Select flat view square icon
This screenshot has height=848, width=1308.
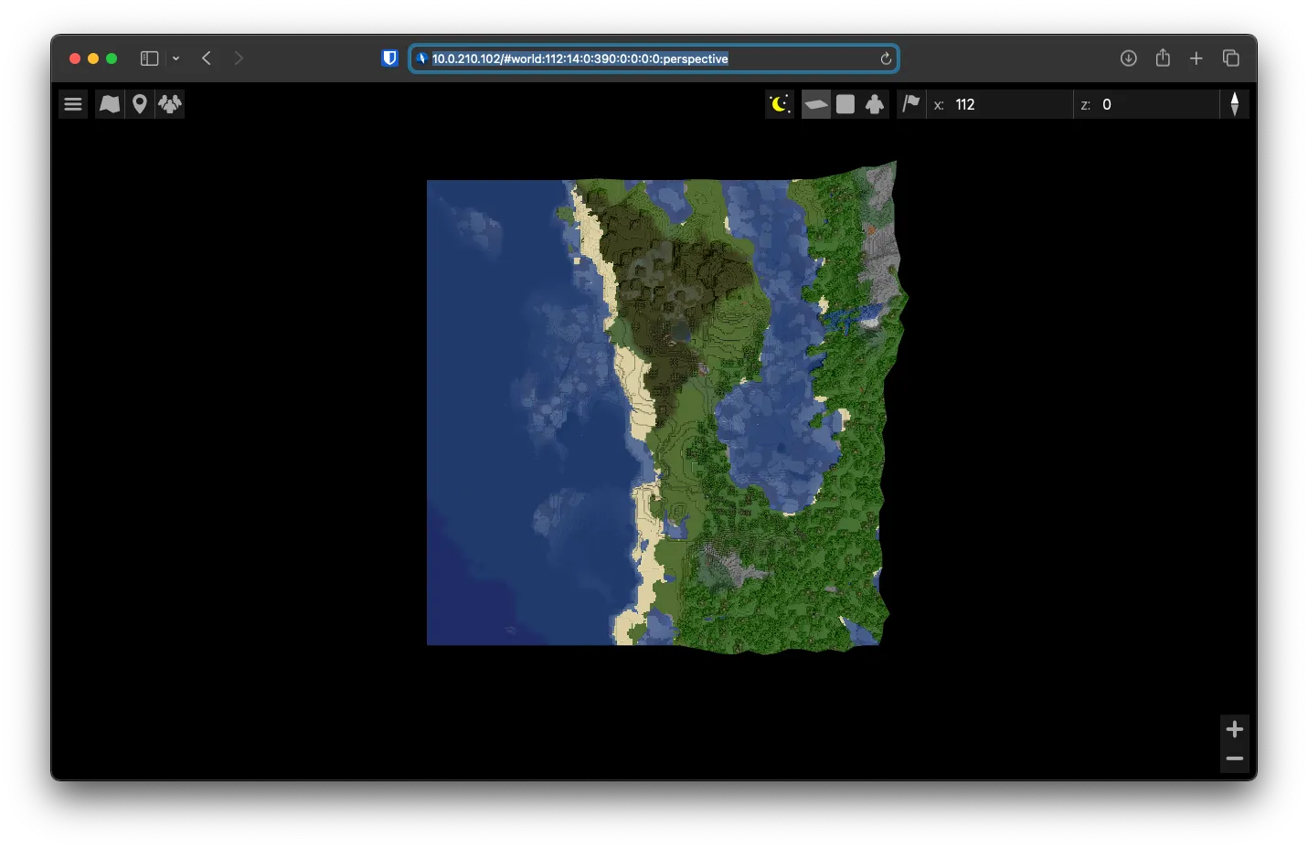coord(845,104)
